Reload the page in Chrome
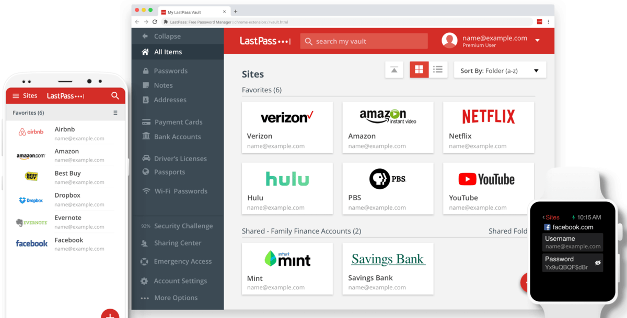 pyautogui.click(x=155, y=22)
